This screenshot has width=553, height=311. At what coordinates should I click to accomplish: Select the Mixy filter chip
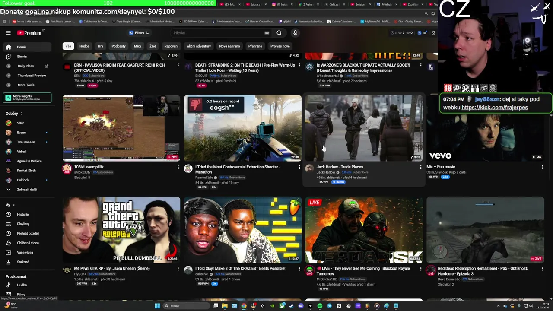(137, 46)
